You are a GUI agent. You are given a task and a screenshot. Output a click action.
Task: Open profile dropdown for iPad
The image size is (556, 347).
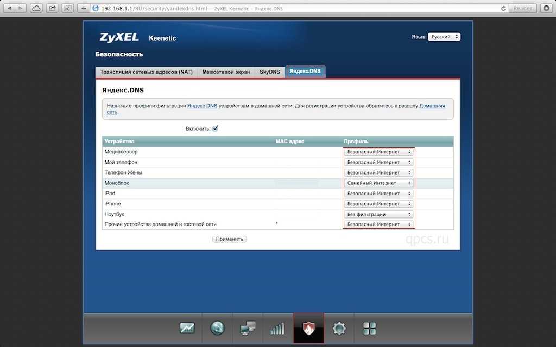tap(378, 194)
